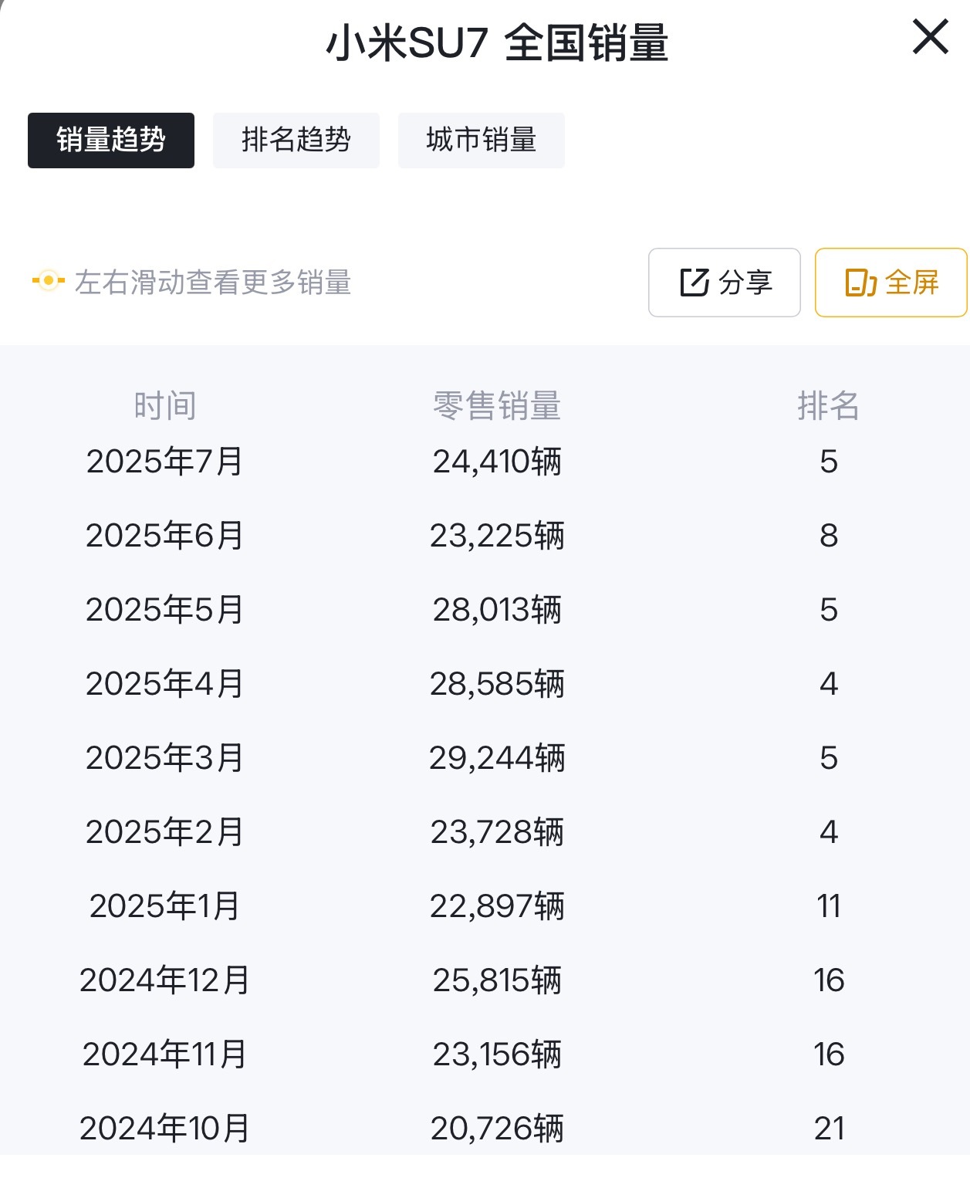
Task: Click the 28,013辆 sales value
Action: click(497, 610)
